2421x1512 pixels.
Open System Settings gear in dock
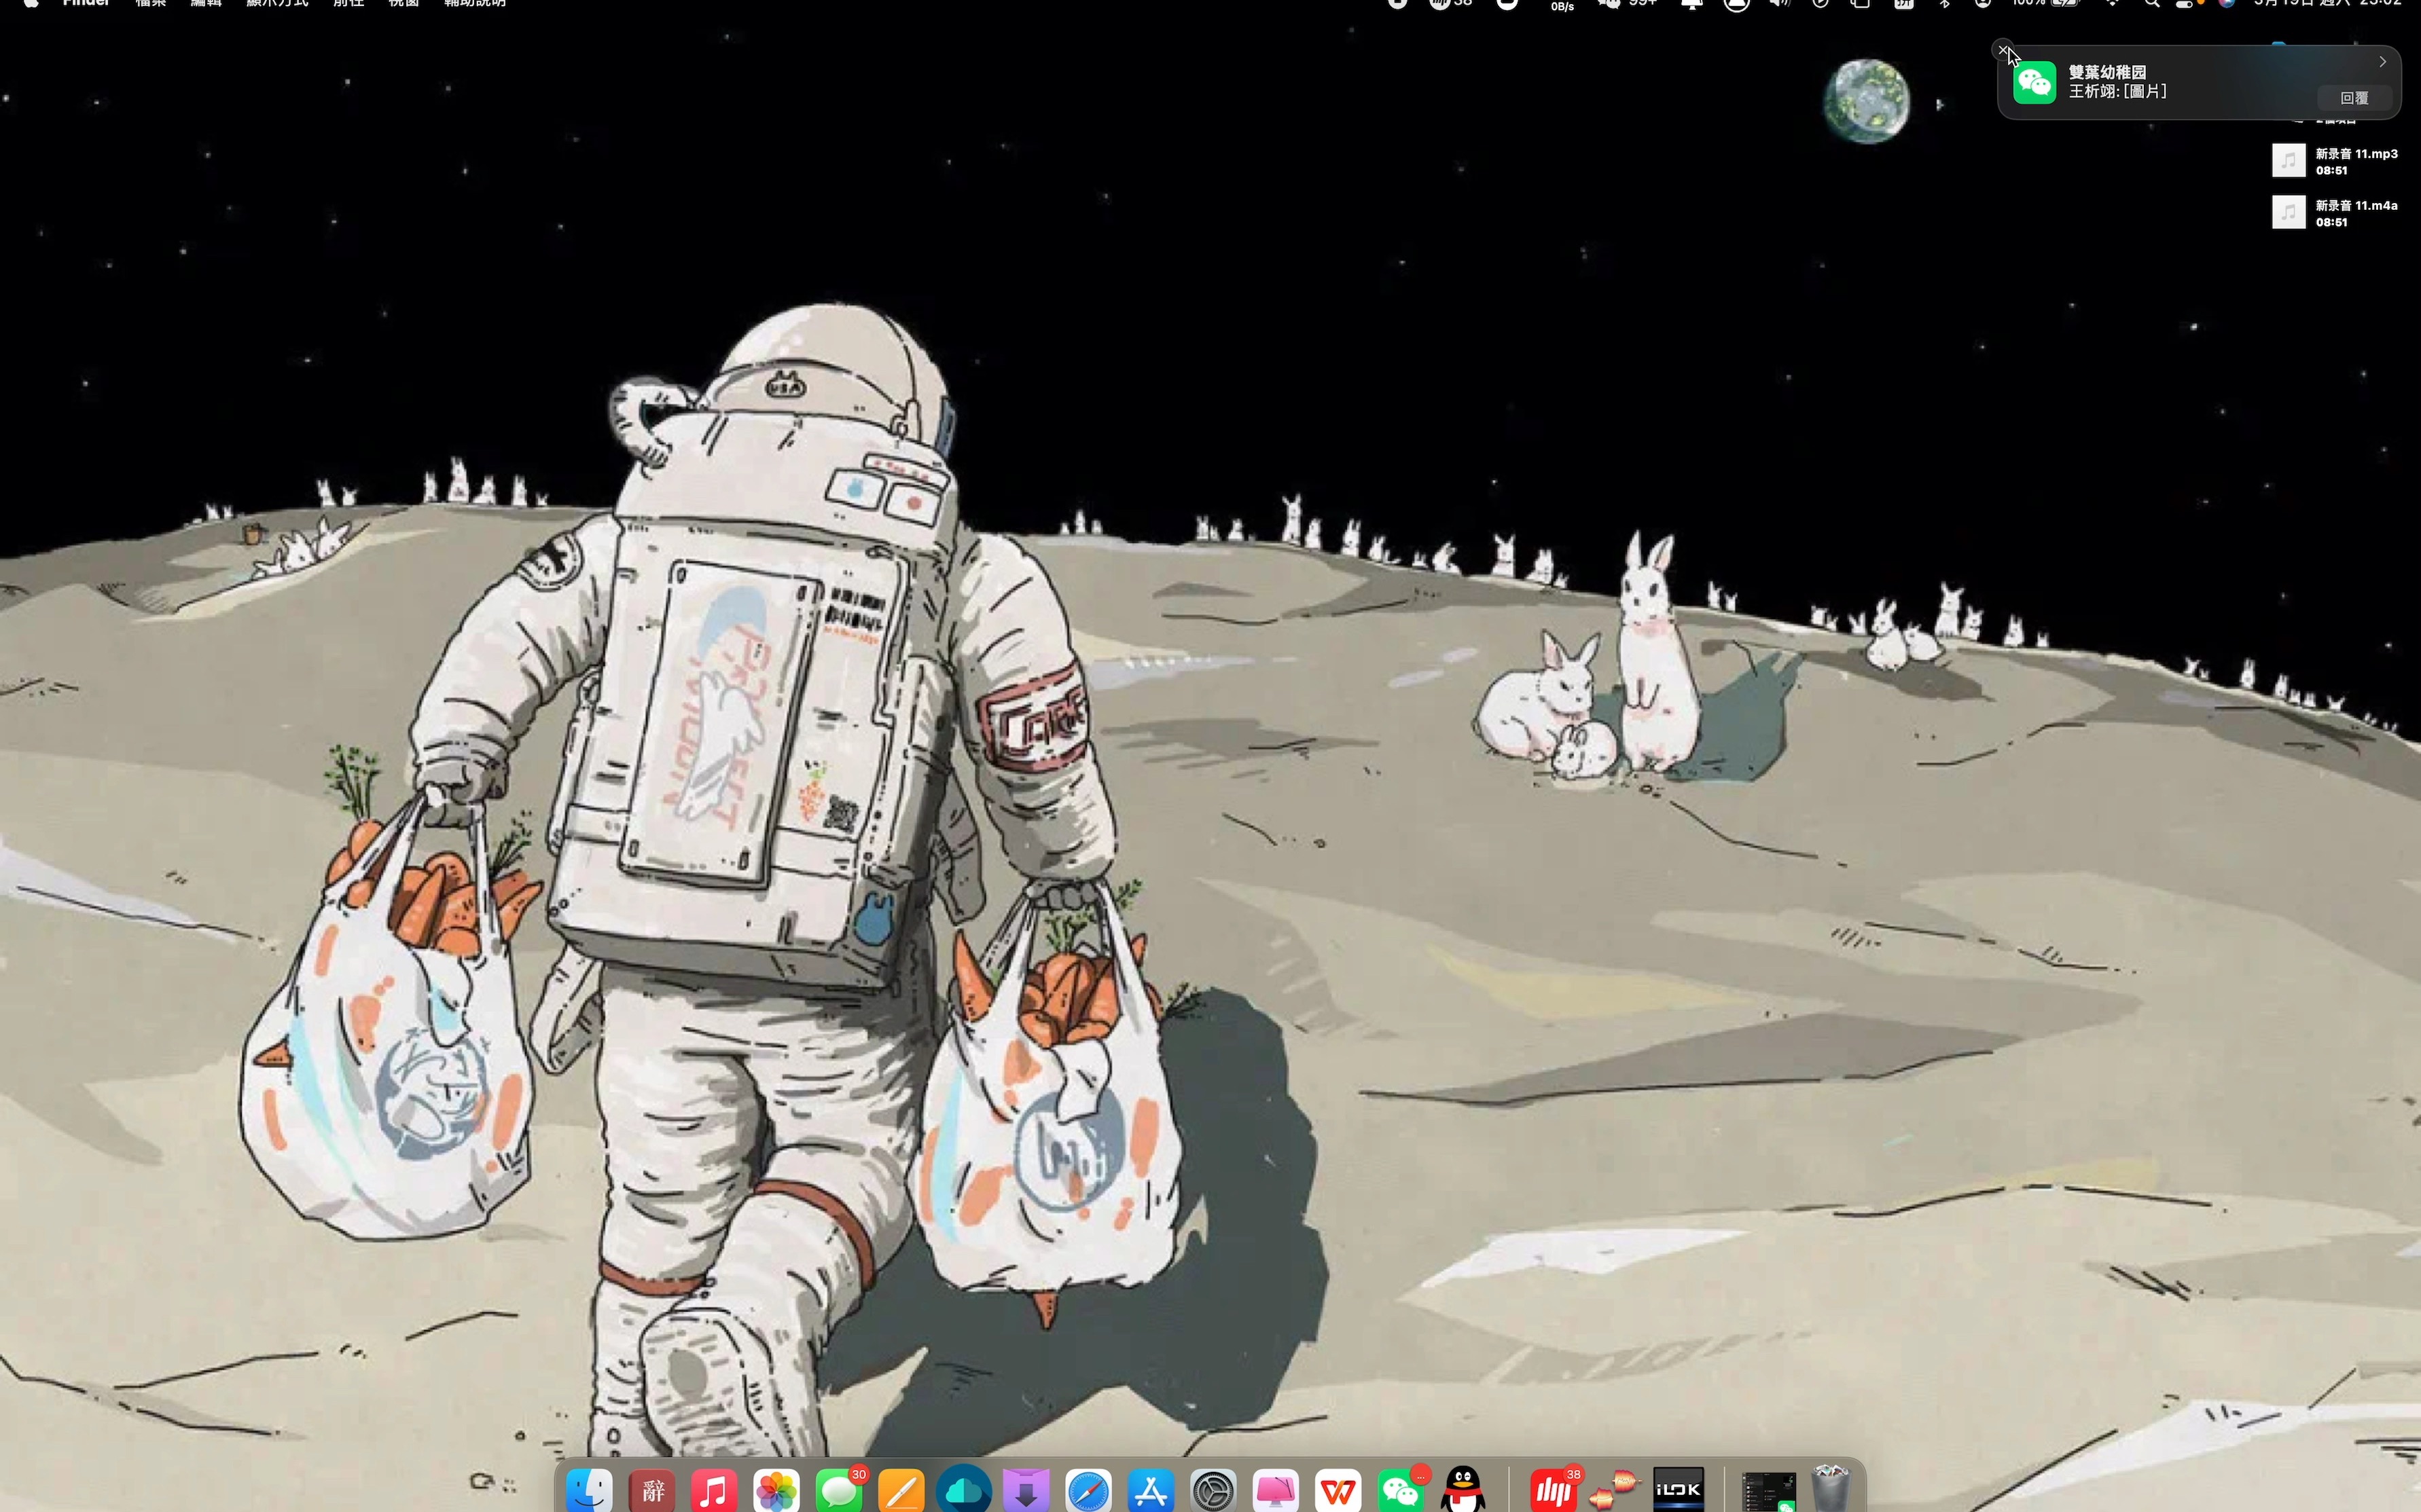(x=1213, y=1491)
